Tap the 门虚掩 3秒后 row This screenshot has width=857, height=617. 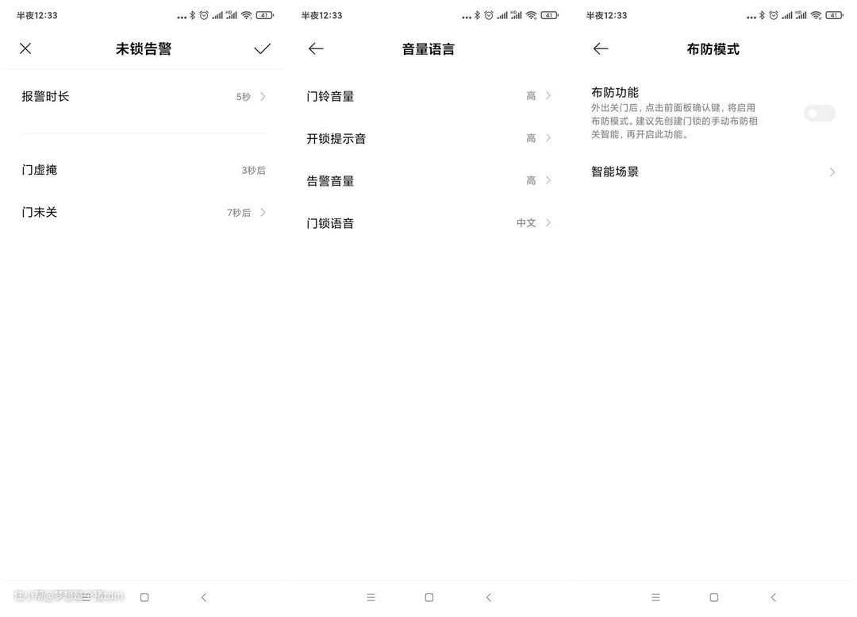pyautogui.click(x=143, y=170)
